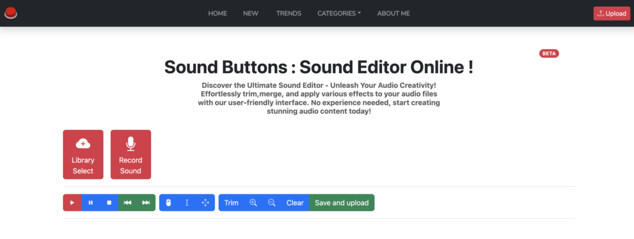Viewport: 634px width, 239px height.
Task: Go to the HOME page
Action: (217, 14)
